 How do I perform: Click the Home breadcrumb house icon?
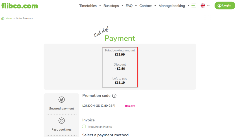(3, 19)
